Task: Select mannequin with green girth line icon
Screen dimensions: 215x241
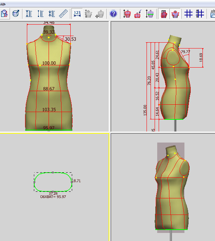Action: click(149, 14)
